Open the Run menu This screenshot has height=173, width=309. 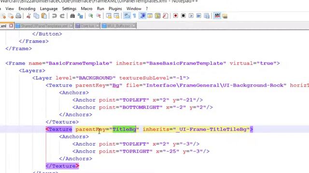100,9
